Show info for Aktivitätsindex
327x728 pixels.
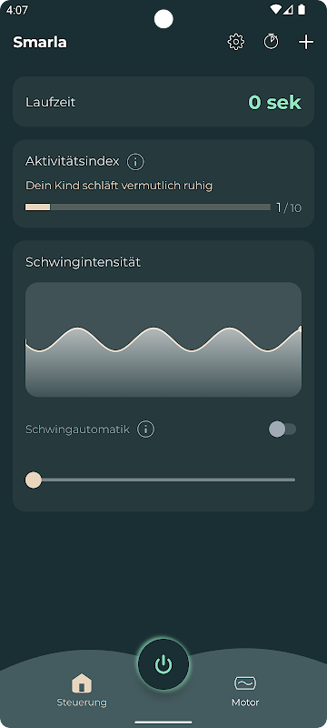tap(135, 162)
